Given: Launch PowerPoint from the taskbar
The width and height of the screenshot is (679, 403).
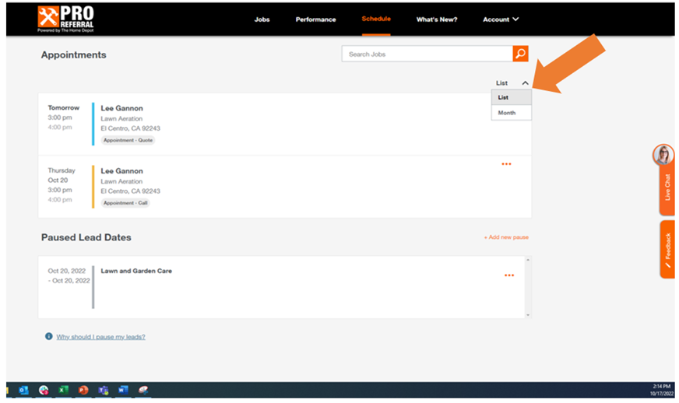Looking at the screenshot, I should 83,390.
